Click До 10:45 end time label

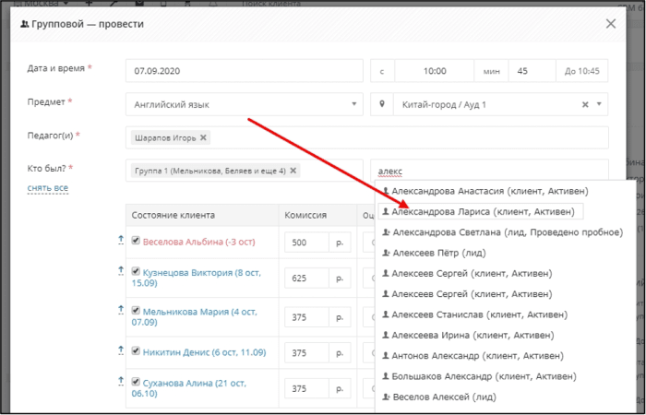click(x=581, y=71)
